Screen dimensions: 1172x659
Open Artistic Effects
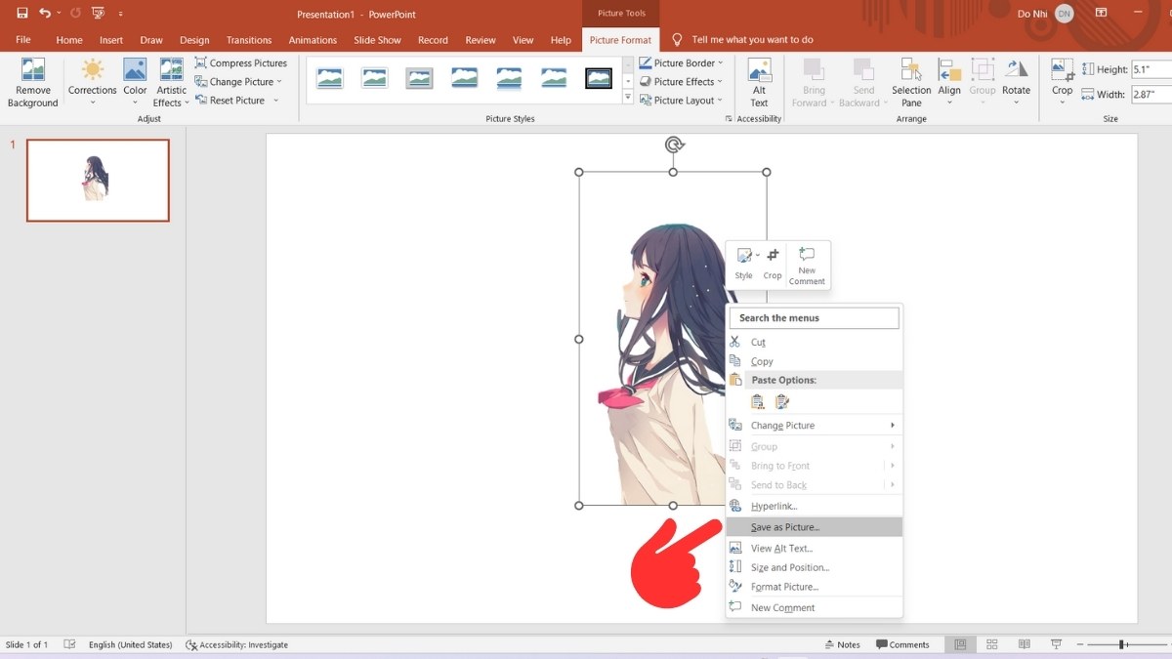[x=171, y=83]
